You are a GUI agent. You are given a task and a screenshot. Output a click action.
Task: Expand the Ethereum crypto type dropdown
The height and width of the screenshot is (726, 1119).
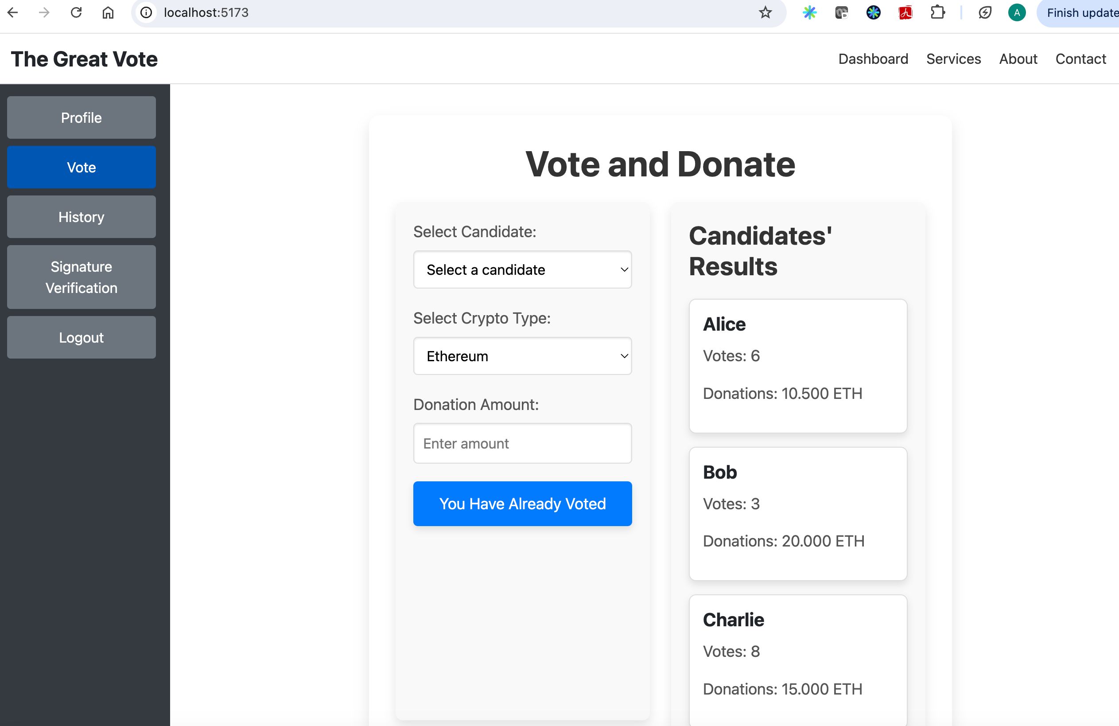coord(523,355)
